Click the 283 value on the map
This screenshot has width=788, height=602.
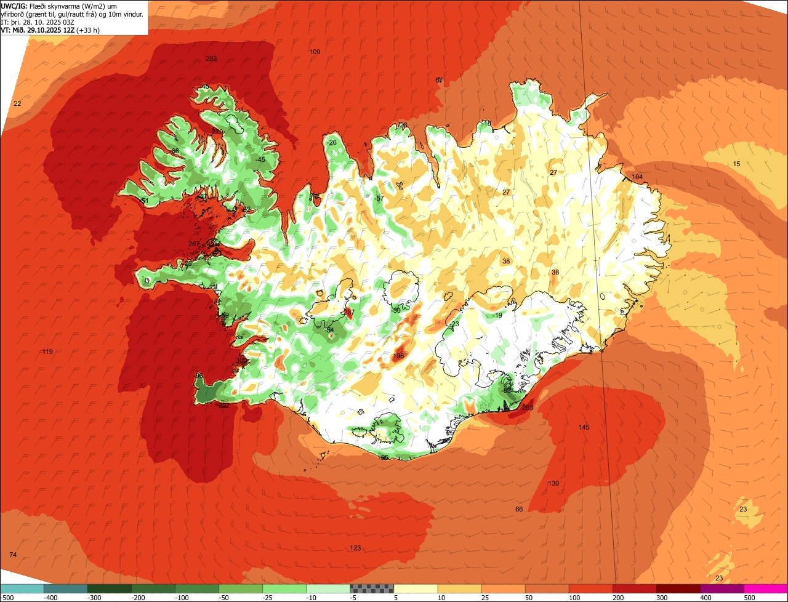point(211,58)
